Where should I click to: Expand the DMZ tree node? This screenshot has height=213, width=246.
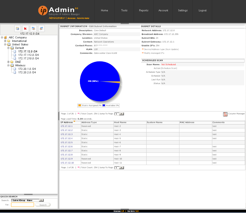tap(8, 62)
